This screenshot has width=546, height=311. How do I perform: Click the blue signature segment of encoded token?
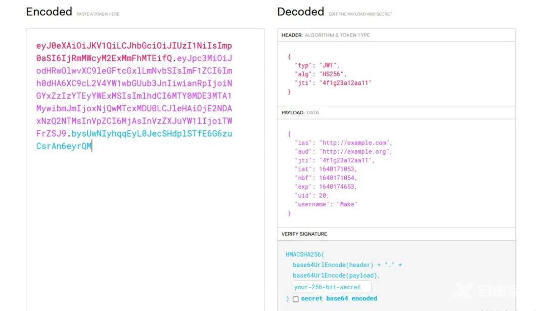tap(152, 134)
